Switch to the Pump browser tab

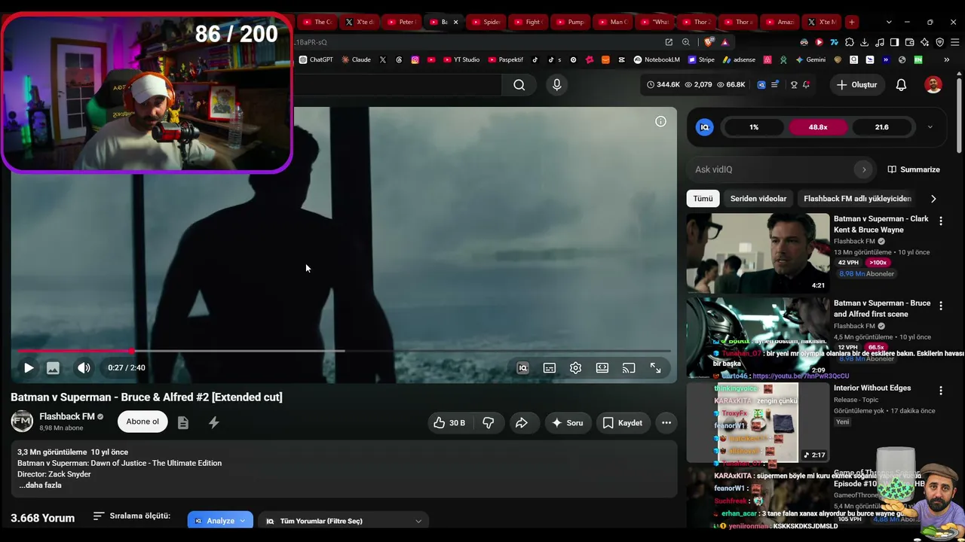(571, 22)
